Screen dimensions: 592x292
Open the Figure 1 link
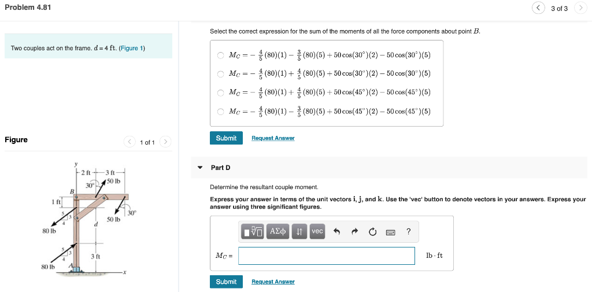(131, 49)
